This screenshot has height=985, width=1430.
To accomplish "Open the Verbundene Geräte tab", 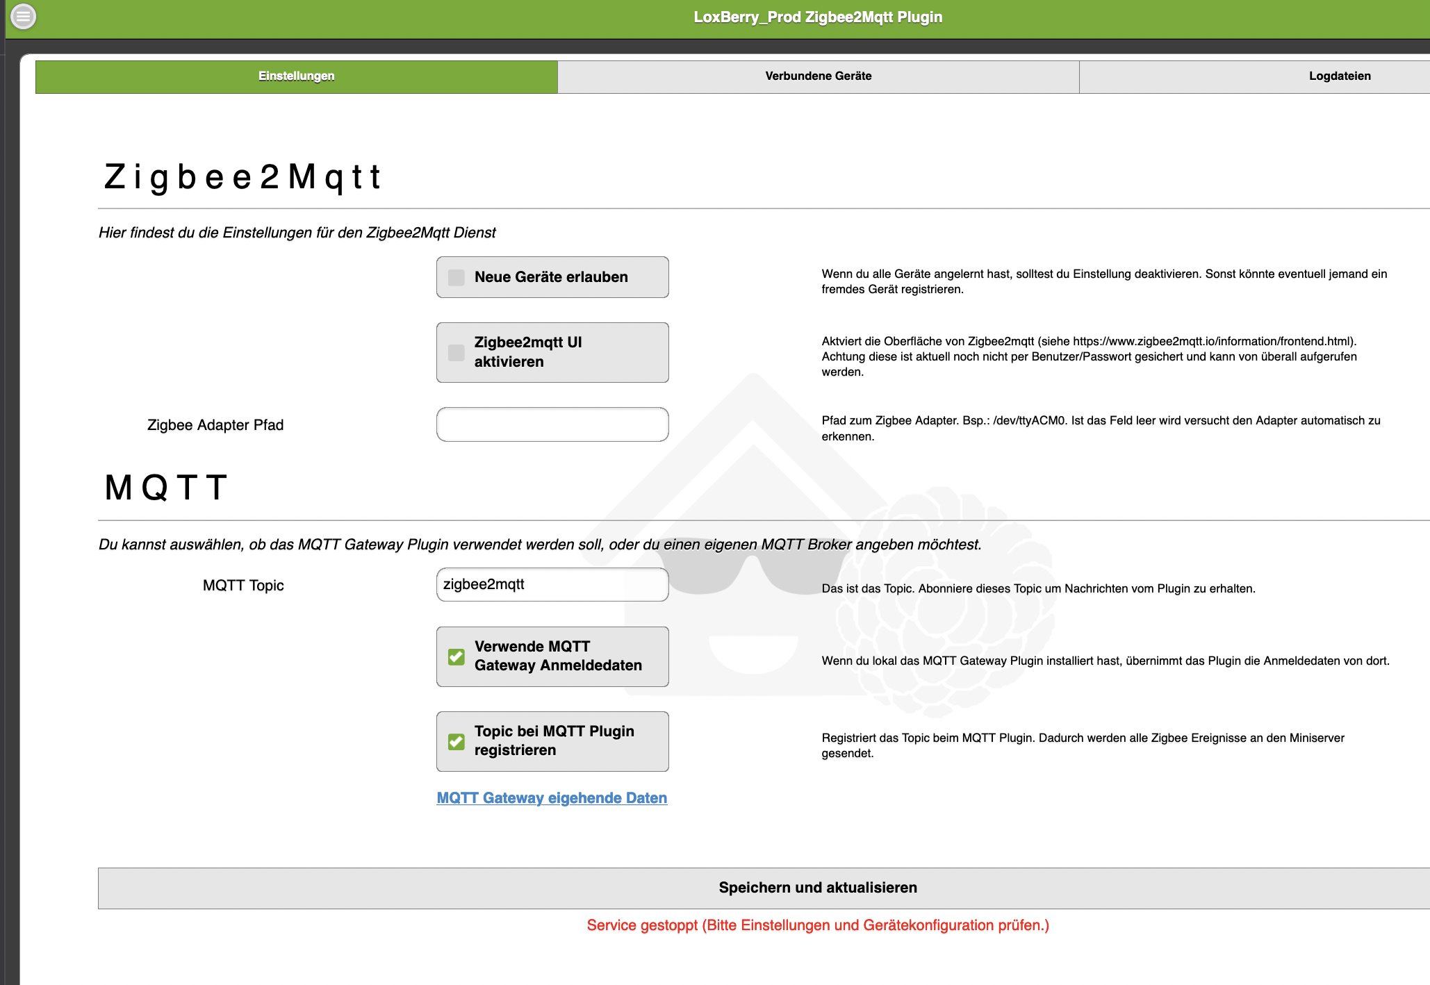I will click(818, 76).
